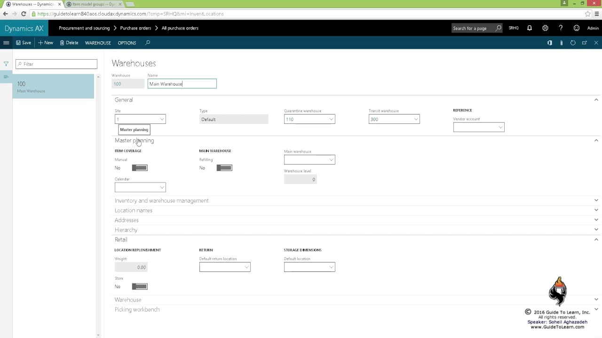Open the Office apps icon
Viewport: 602px width, 338px height.
(549, 43)
